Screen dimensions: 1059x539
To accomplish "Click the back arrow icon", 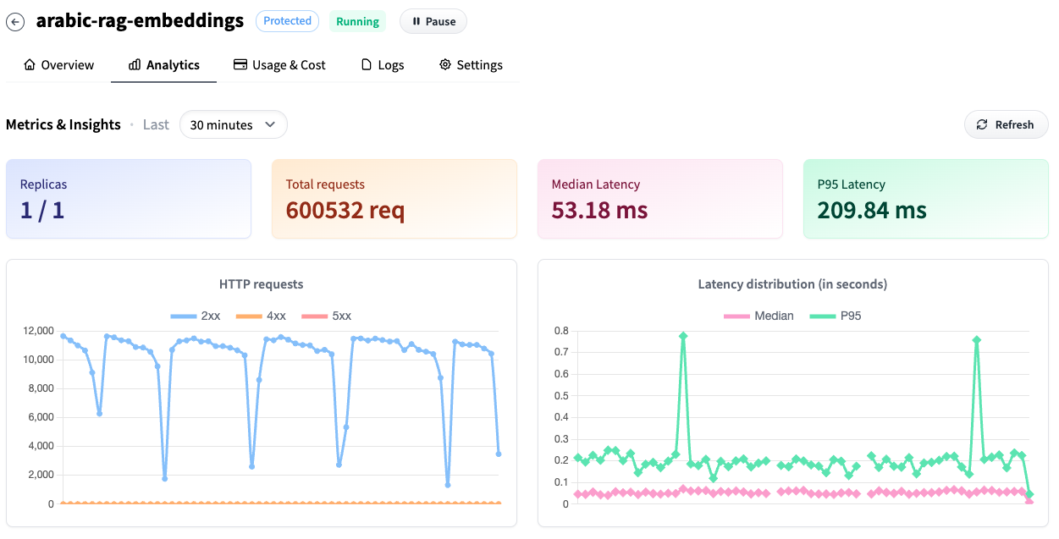I will point(15,22).
